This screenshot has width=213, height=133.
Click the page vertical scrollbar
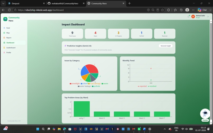pos(211,71)
